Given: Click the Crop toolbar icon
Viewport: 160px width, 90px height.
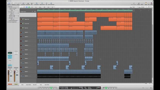Looking at the screenshot, I should click(x=46, y=4).
